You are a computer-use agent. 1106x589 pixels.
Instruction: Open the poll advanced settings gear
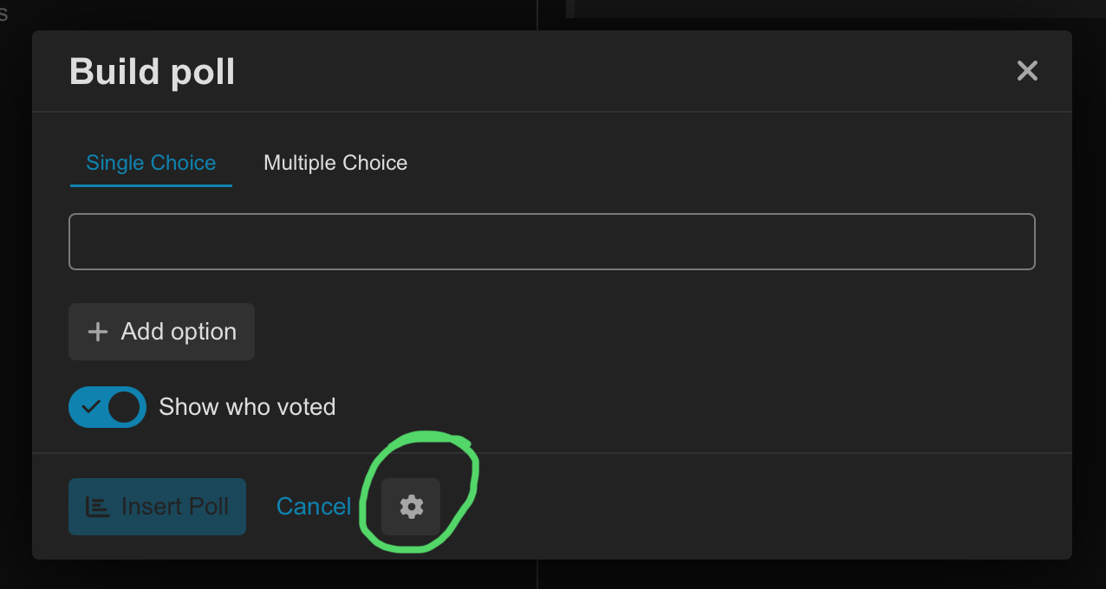tap(411, 507)
